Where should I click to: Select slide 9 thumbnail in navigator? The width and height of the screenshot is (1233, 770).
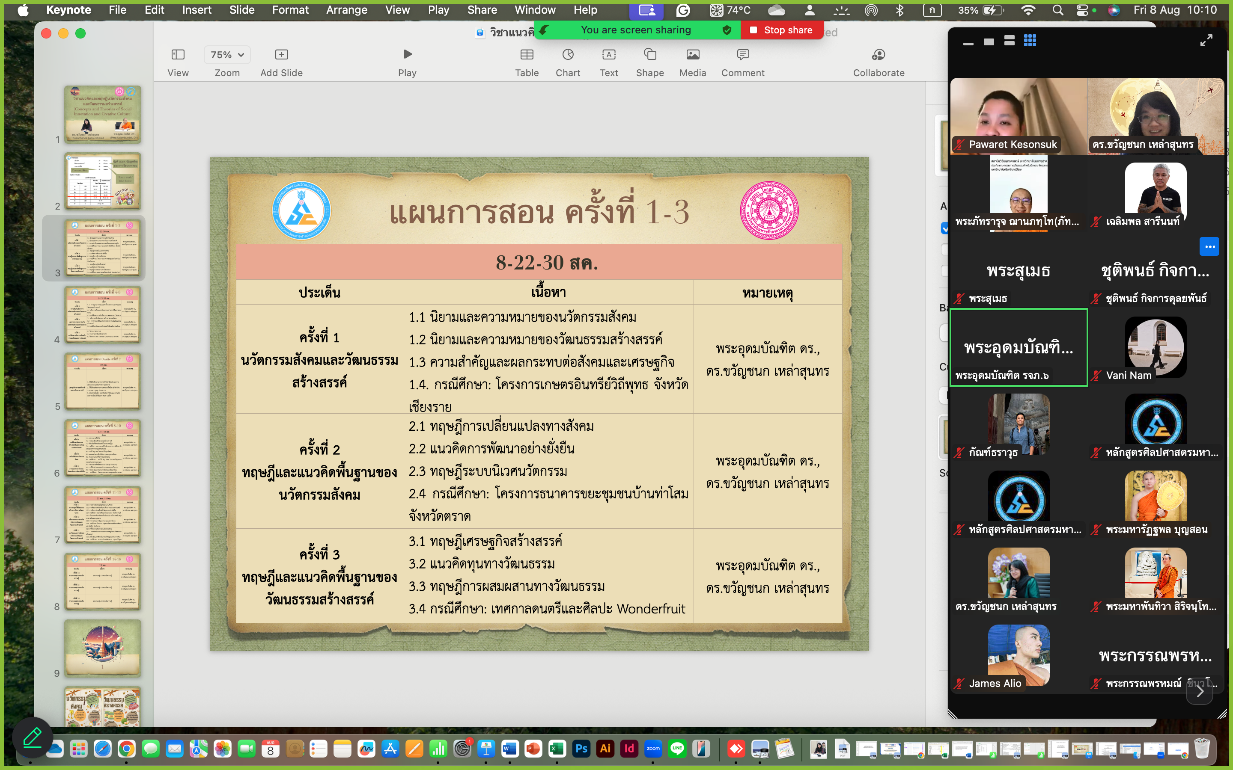tap(102, 648)
